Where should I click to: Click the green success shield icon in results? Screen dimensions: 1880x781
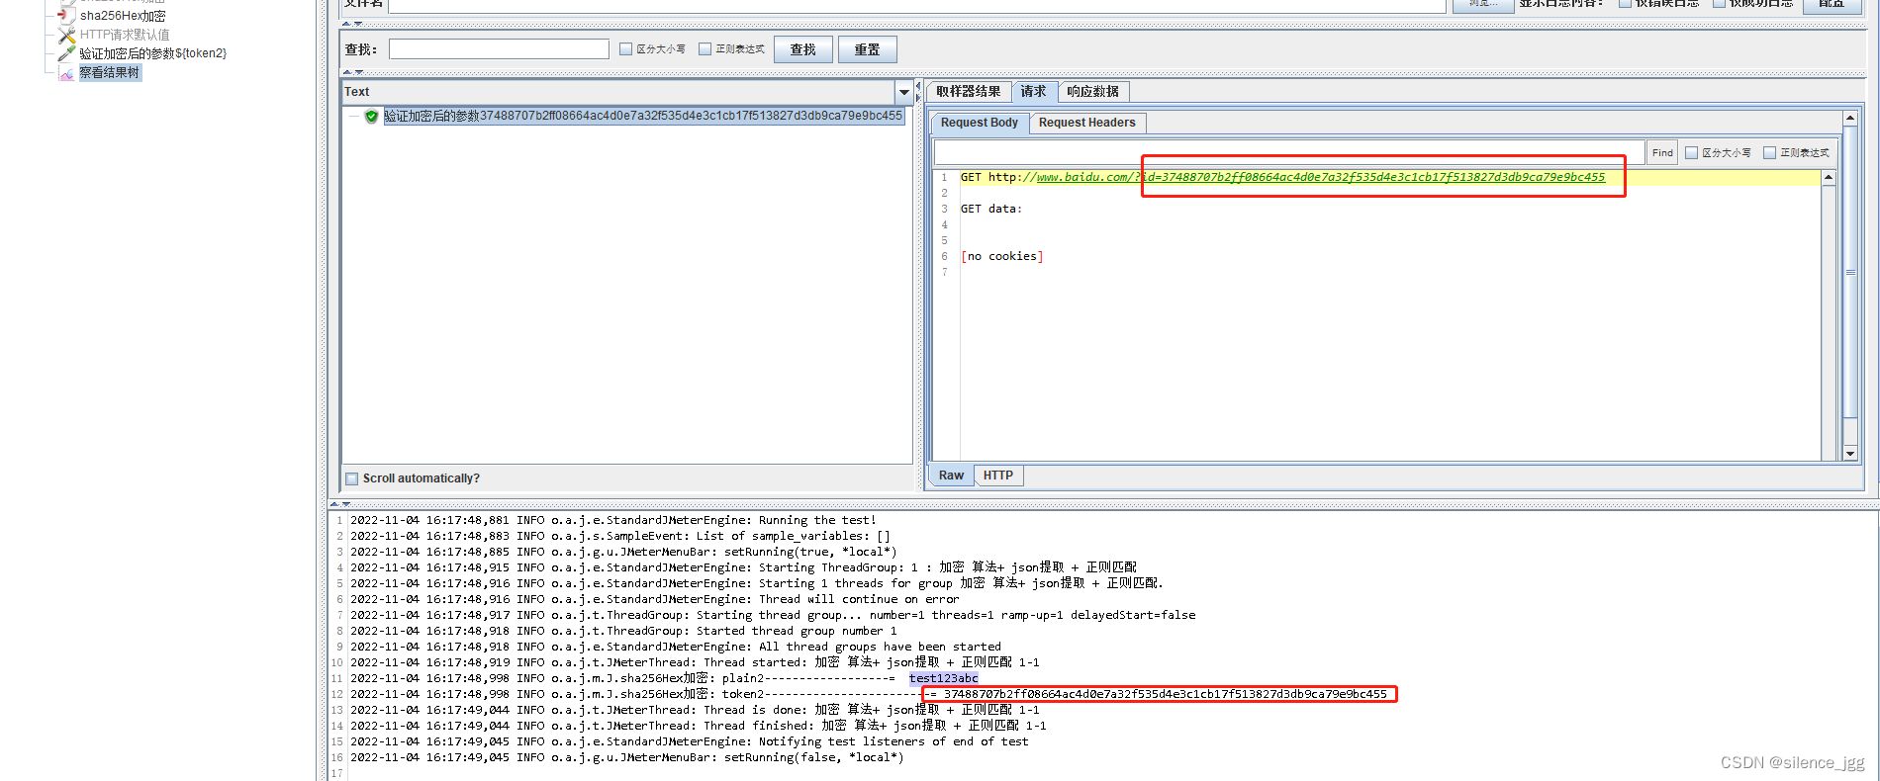click(x=371, y=117)
